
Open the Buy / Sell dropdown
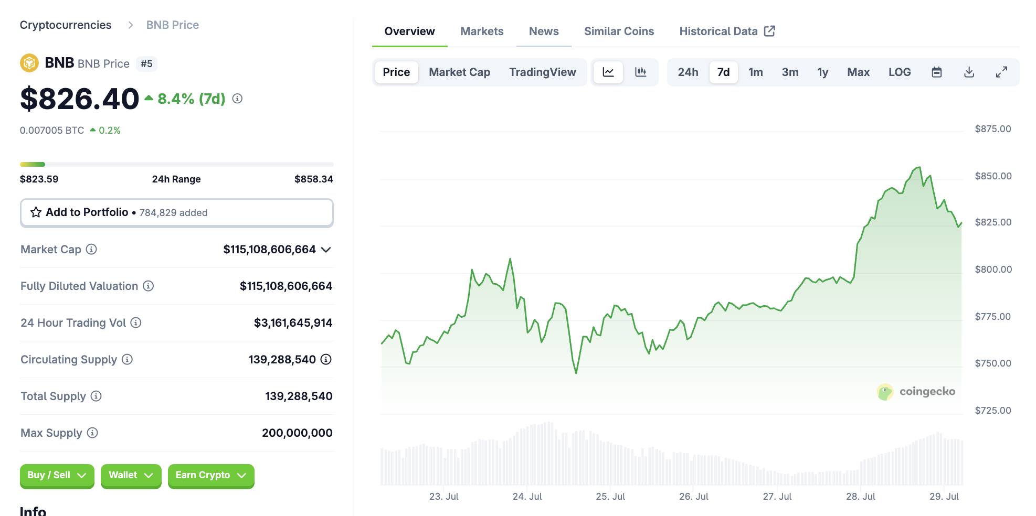pyautogui.click(x=57, y=476)
